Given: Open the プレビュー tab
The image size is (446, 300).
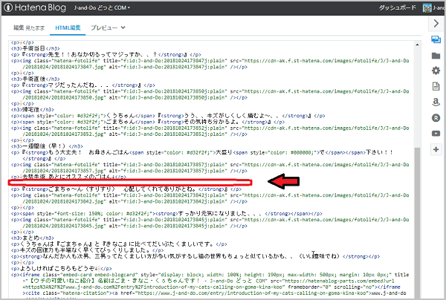Looking at the screenshot, I should pos(104,27).
